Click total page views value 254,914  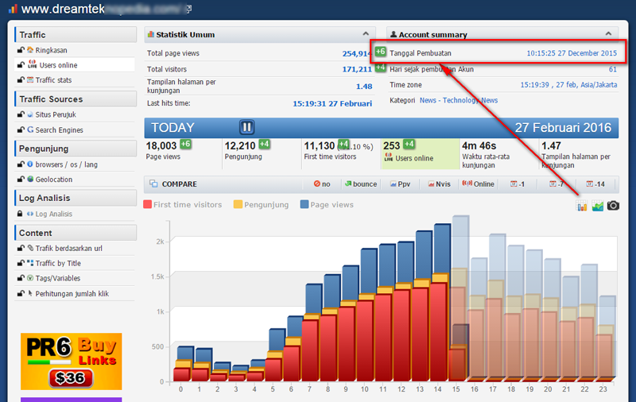[x=356, y=53]
